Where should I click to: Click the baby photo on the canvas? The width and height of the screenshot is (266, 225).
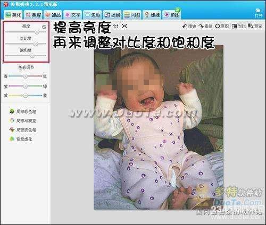[159, 127]
